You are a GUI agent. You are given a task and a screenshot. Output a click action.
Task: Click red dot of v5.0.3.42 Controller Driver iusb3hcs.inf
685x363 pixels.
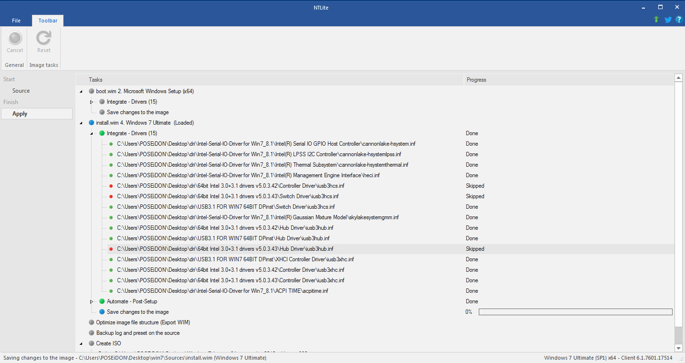pos(111,186)
